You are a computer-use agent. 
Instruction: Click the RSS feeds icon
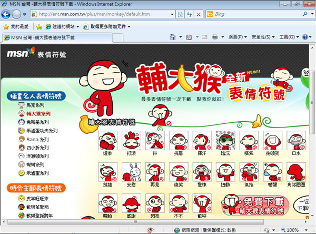pyautogui.click(x=190, y=37)
